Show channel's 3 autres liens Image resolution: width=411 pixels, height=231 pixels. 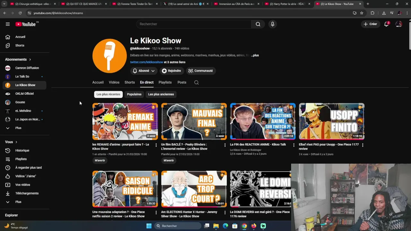pos(175,62)
